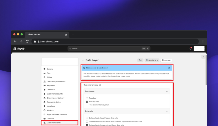The height and width of the screenshot is (126, 218).
Task: Select the Required permission option
Action: [87, 98]
